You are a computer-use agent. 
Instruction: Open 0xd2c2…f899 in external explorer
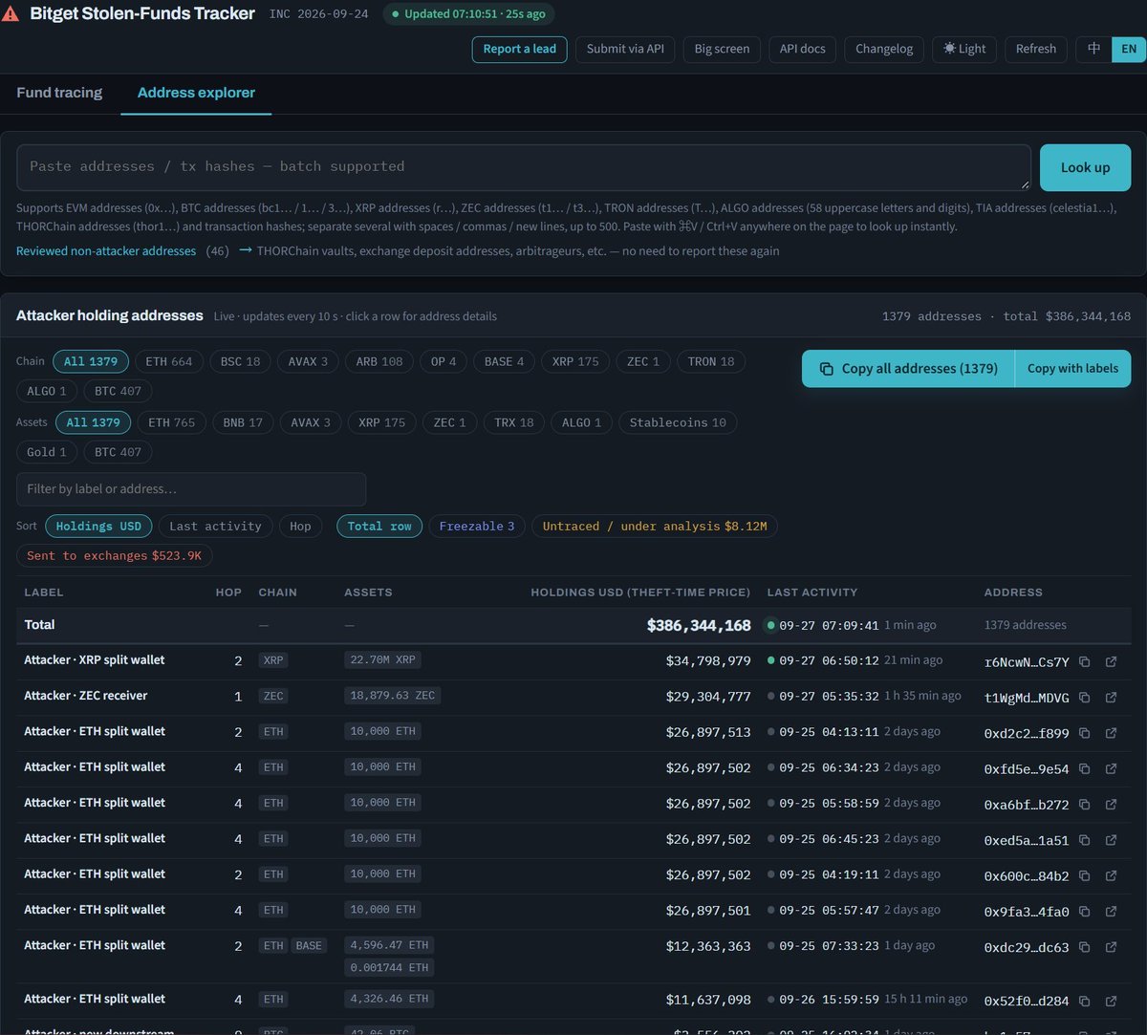[1111, 733]
